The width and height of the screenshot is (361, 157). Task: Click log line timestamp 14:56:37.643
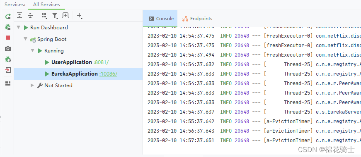(197, 131)
